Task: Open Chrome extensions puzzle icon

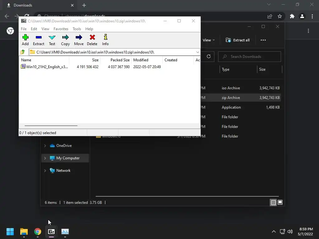Action: point(292,16)
